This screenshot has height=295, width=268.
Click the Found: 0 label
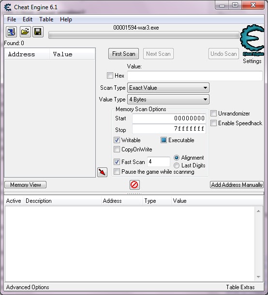pyautogui.click(x=14, y=43)
